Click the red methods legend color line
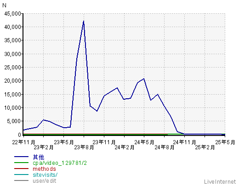This screenshot has width=239, height=186. click(21, 169)
